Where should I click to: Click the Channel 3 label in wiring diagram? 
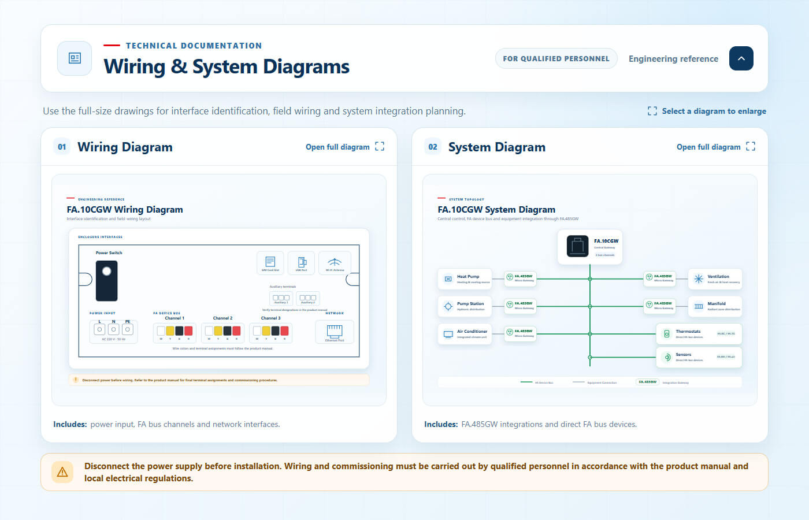270,318
